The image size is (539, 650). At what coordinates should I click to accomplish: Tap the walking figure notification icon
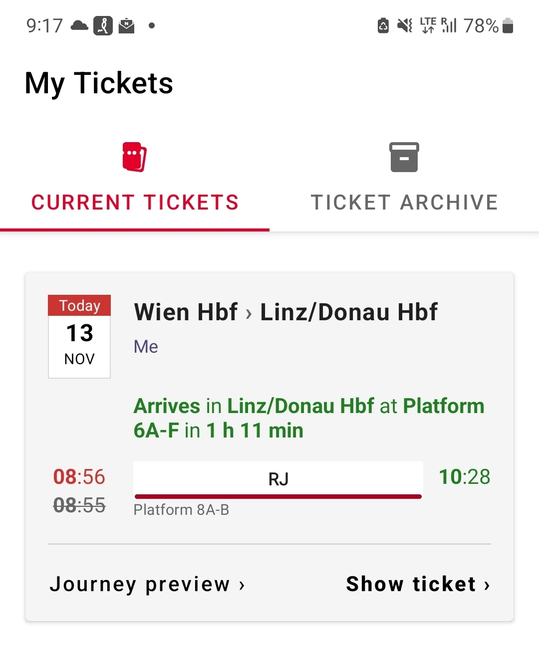[x=103, y=25]
